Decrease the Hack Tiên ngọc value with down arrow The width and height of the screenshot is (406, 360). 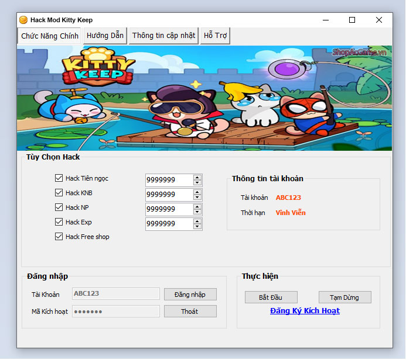(x=197, y=182)
